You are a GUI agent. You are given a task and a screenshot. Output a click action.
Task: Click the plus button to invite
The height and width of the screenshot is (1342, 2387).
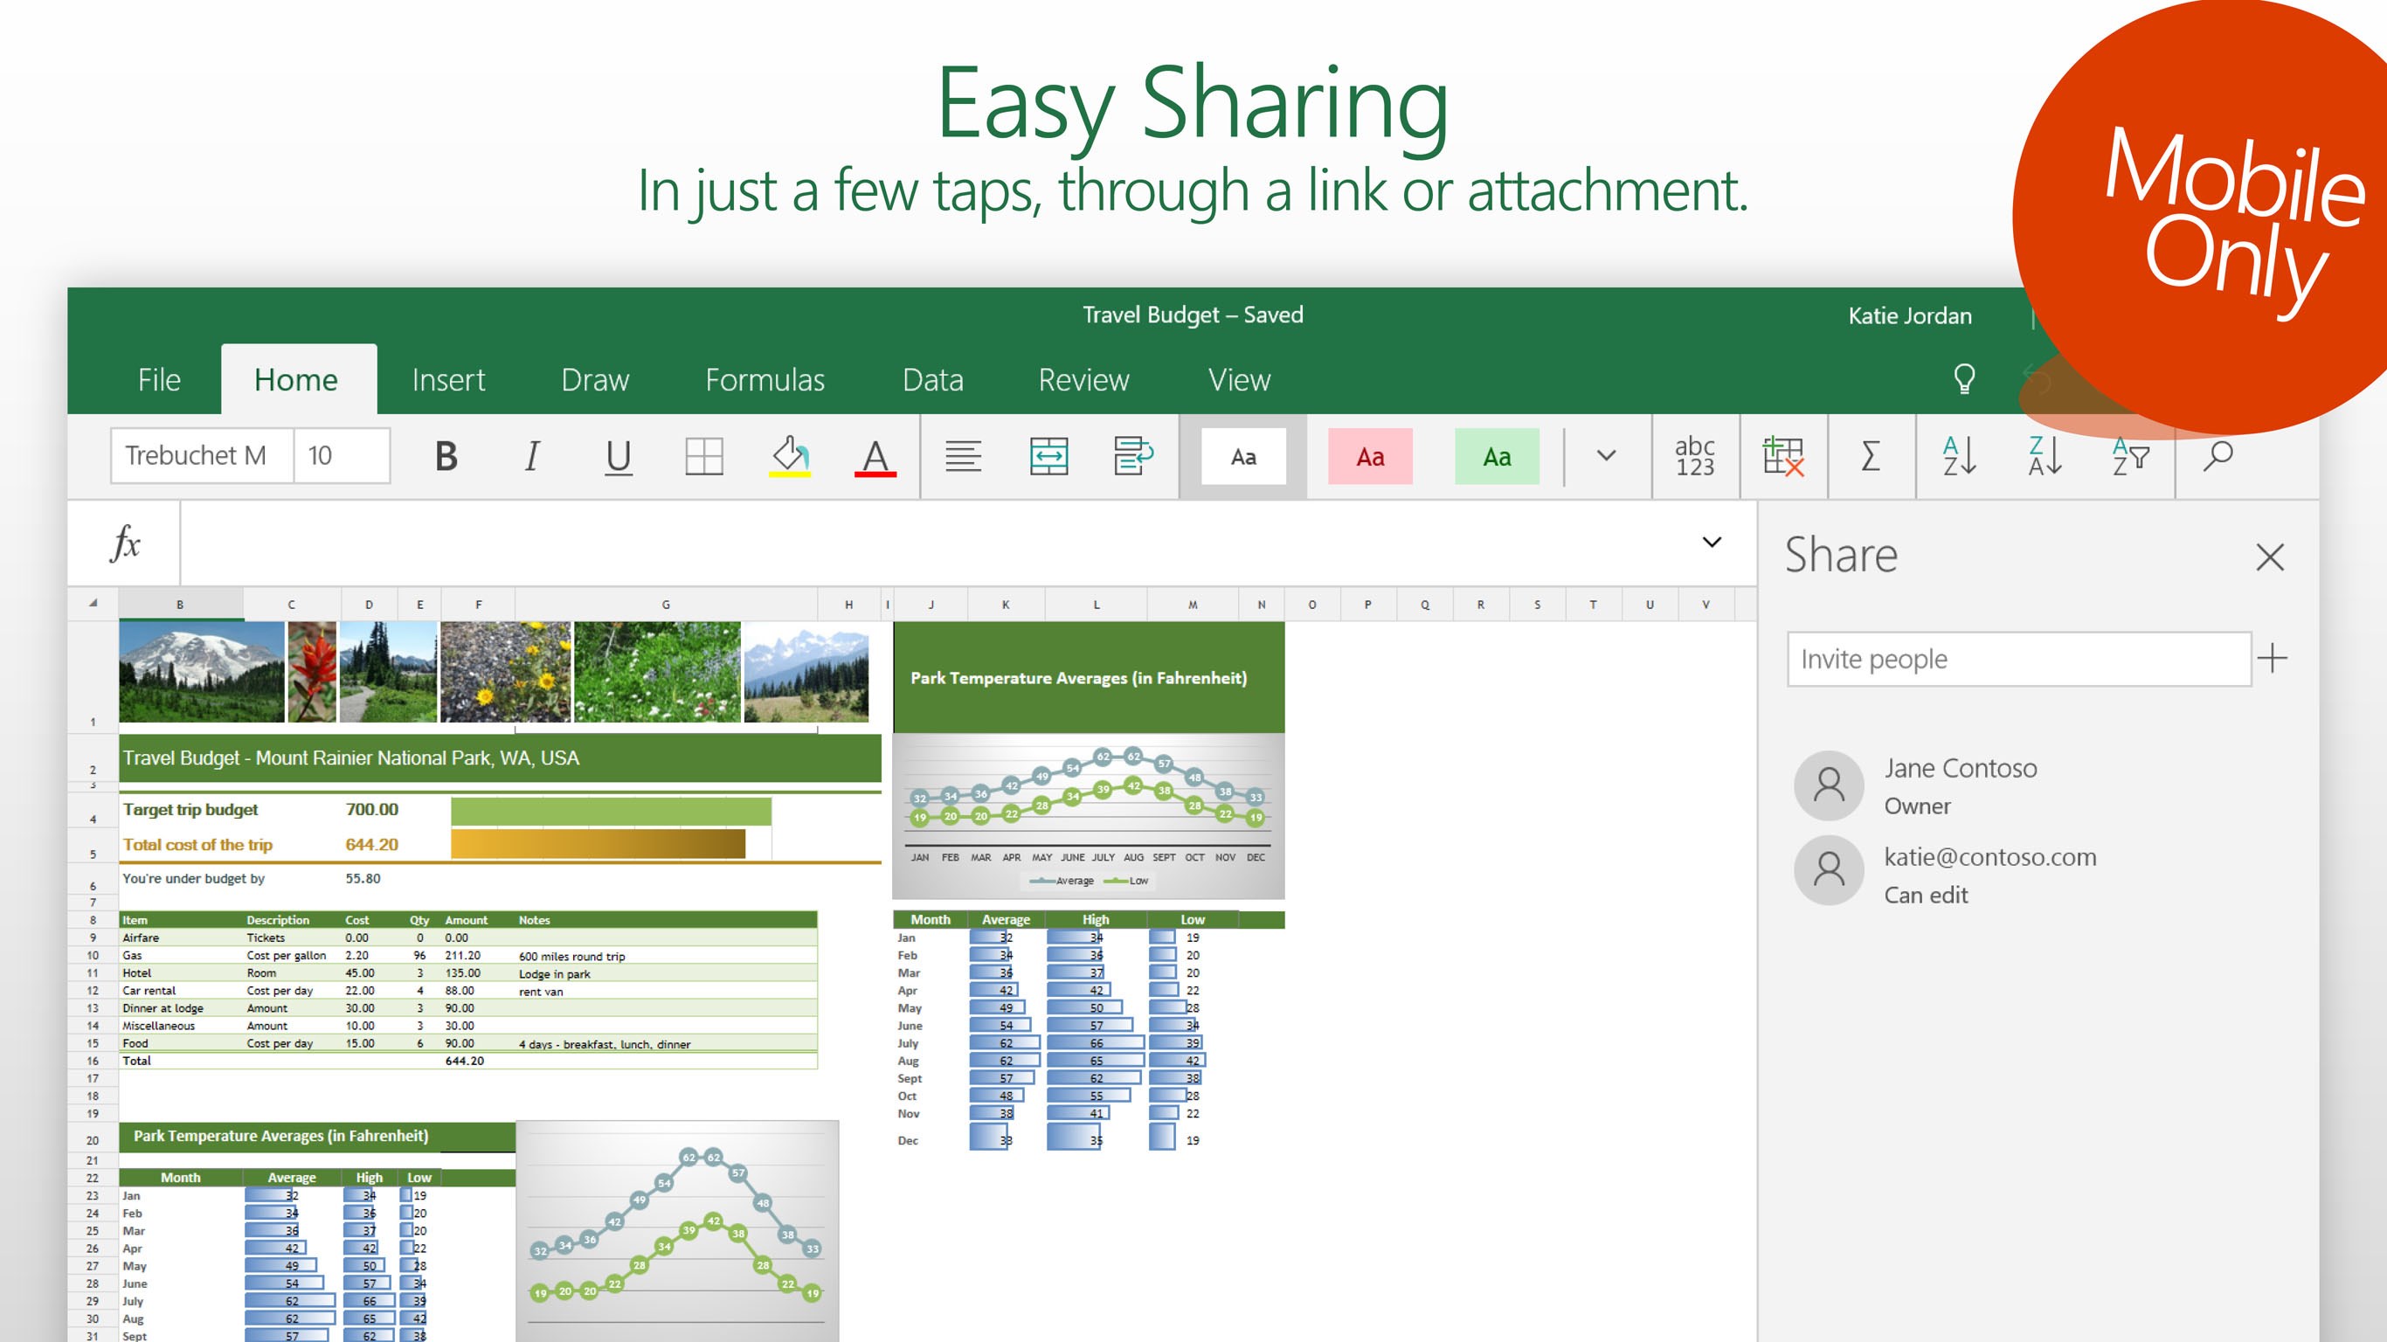click(2272, 659)
